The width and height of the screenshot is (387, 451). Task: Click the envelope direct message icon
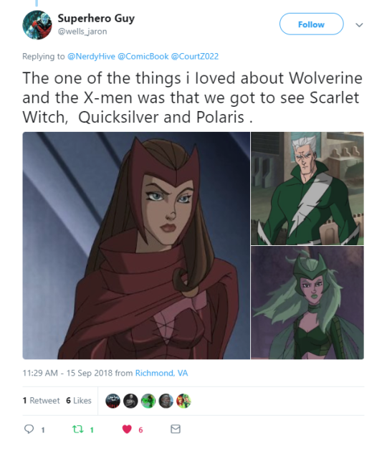point(176,429)
